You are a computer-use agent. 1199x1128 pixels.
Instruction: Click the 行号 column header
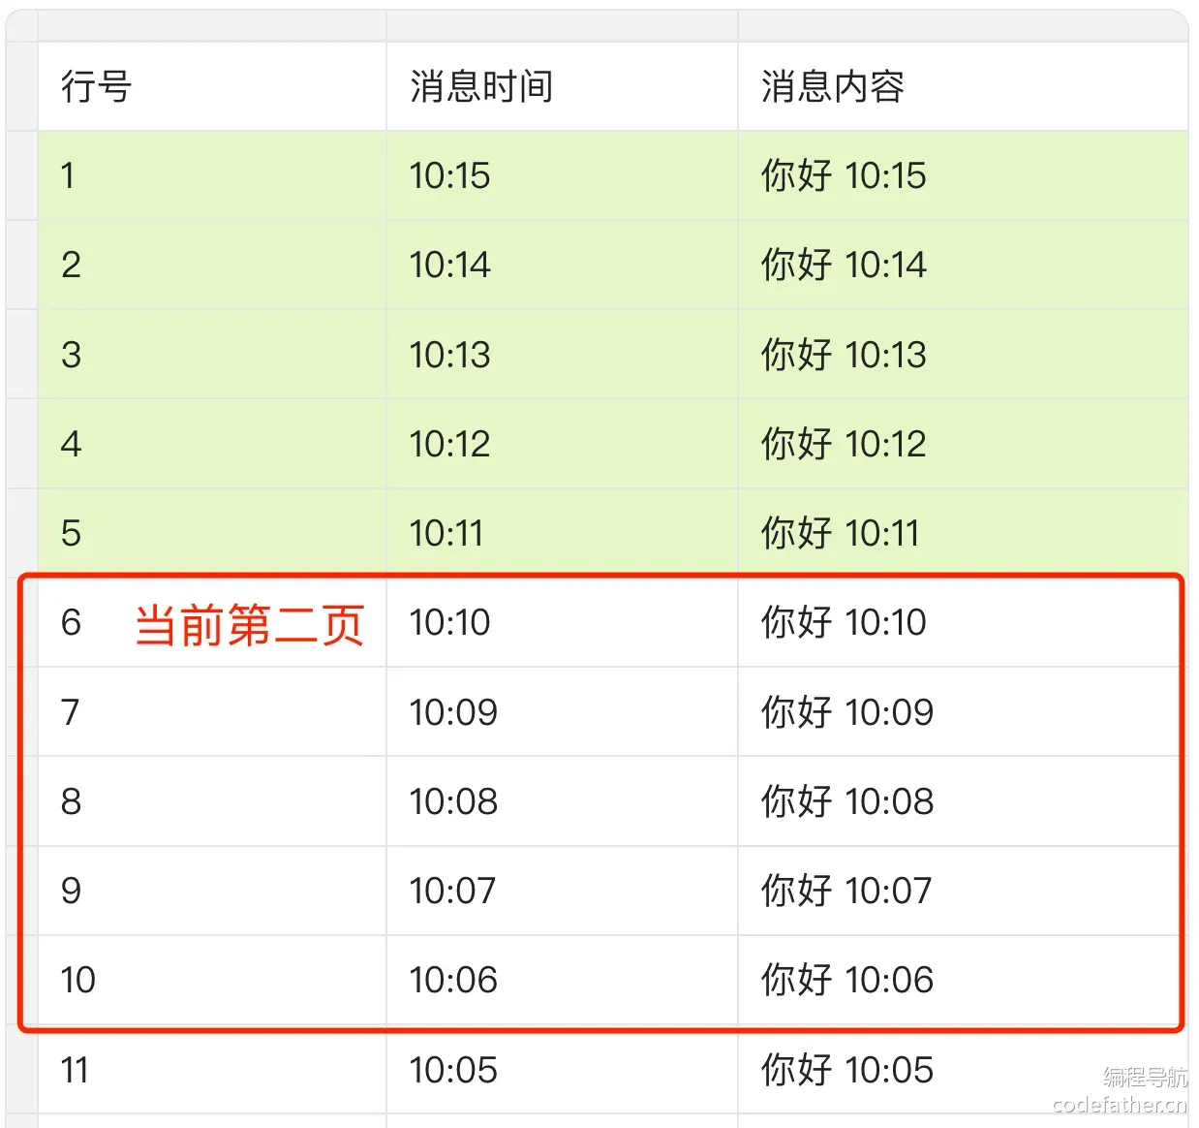pyautogui.click(x=212, y=86)
